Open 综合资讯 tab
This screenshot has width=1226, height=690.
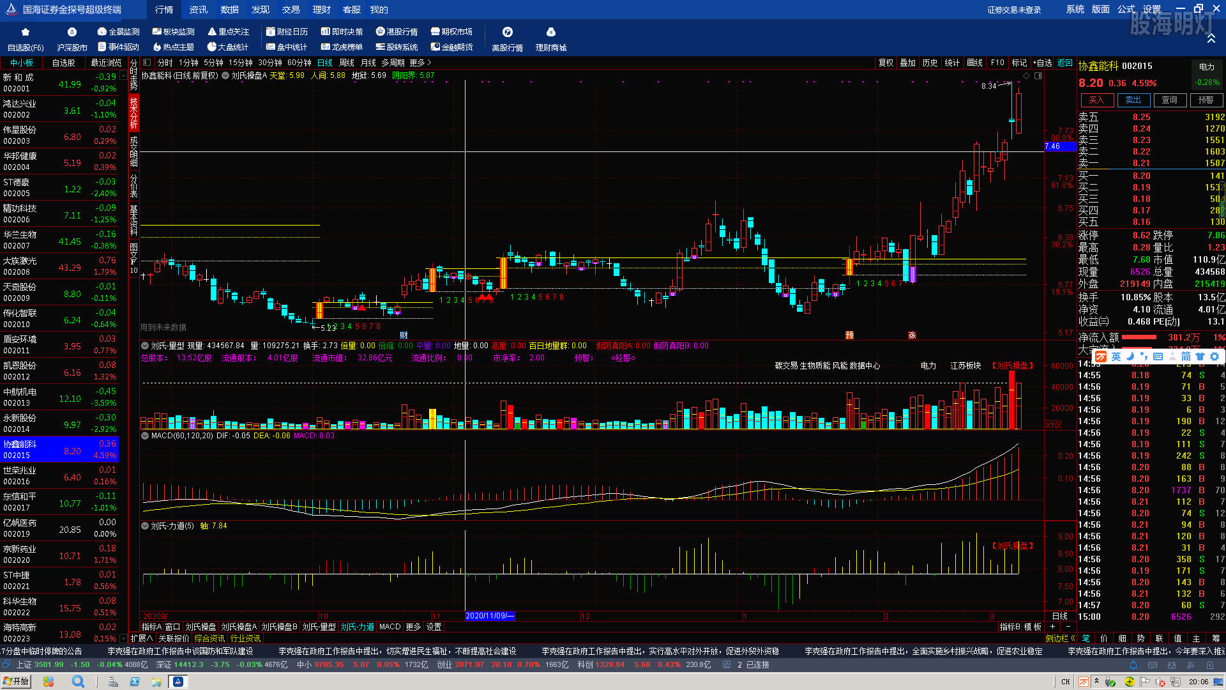tap(209, 638)
